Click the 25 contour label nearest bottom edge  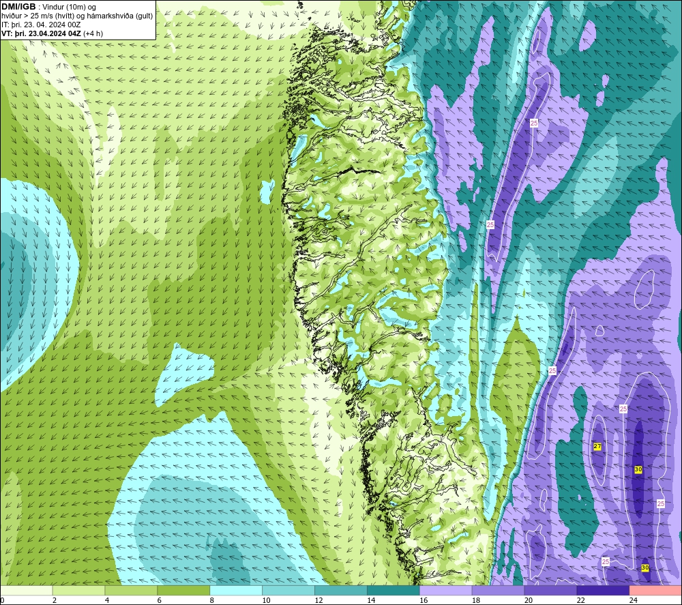point(606,562)
